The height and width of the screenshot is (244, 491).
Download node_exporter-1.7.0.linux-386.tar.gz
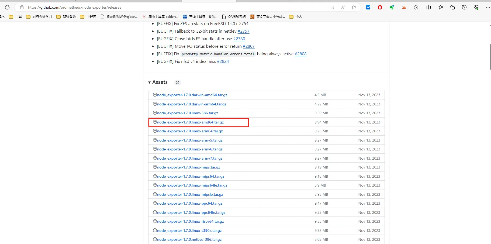[188, 113]
